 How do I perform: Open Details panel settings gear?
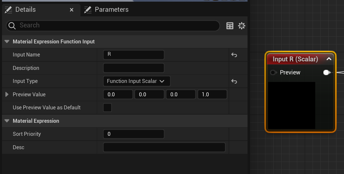coord(242,26)
